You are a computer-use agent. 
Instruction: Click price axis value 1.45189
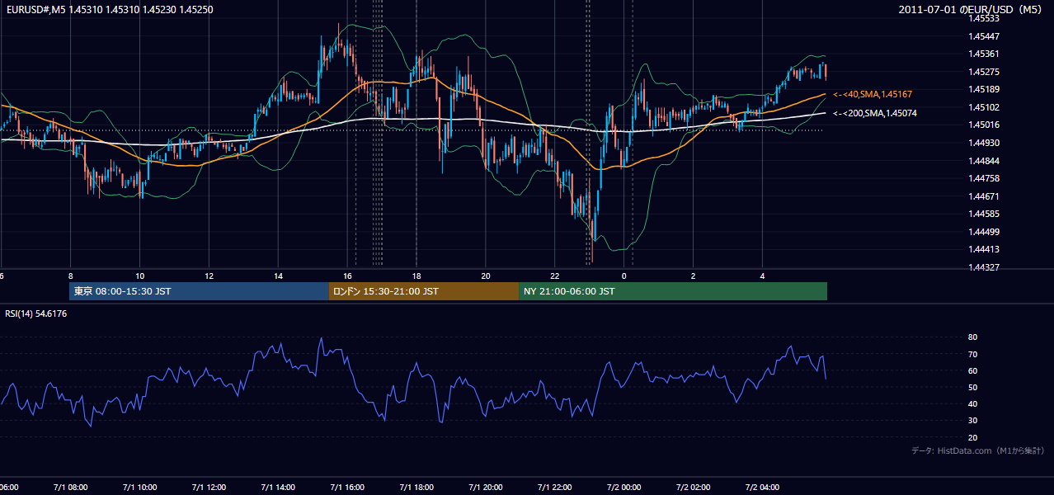(x=985, y=89)
